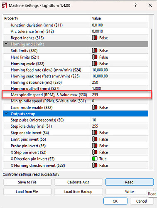Toggle Soft limits ($20) switch

95,50
